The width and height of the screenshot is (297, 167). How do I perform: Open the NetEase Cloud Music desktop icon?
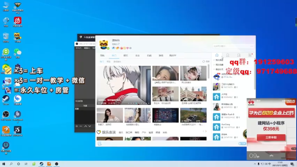coord(17,22)
